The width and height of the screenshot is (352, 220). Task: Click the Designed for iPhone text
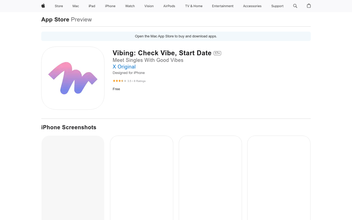coord(129,73)
